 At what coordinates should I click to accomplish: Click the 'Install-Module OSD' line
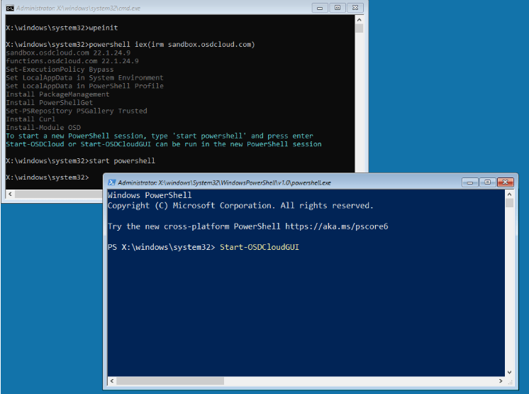tap(43, 127)
